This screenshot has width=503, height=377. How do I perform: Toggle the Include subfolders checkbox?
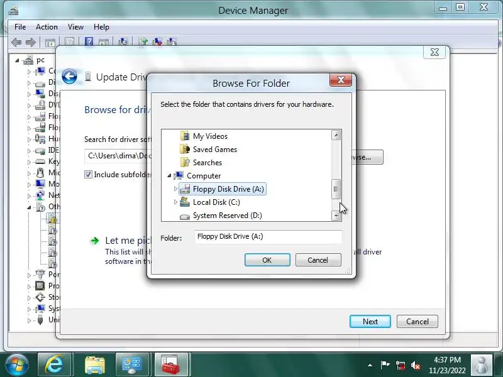pyautogui.click(x=88, y=175)
